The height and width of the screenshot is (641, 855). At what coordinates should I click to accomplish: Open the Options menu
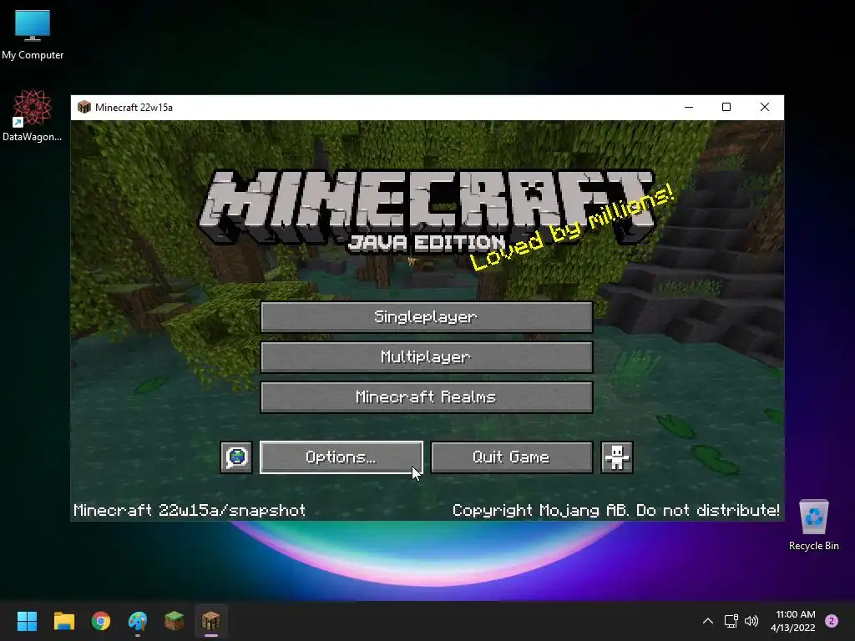click(x=341, y=457)
